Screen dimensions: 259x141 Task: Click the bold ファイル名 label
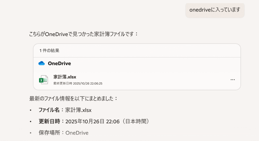coord(49,110)
